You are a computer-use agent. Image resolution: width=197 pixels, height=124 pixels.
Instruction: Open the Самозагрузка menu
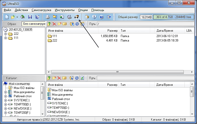point(41,10)
